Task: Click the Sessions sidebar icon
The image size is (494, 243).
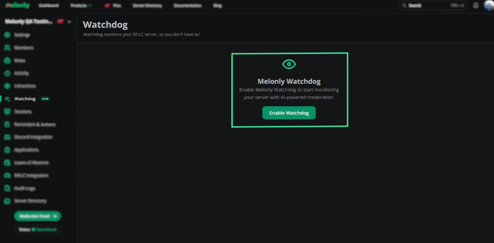Action: click(7, 111)
